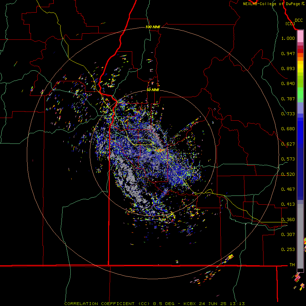Click the 0.573 color scale label
Screen dimensions: 306x306
pyautogui.click(x=288, y=159)
